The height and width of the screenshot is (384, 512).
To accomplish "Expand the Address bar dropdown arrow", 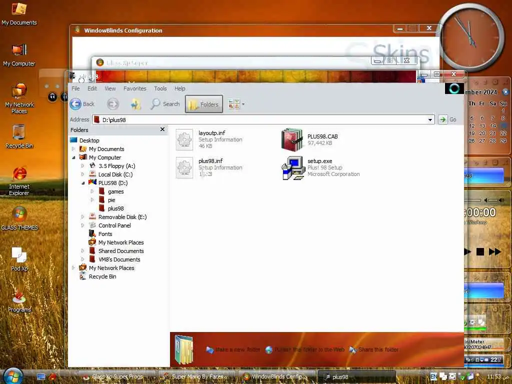I will (x=430, y=120).
